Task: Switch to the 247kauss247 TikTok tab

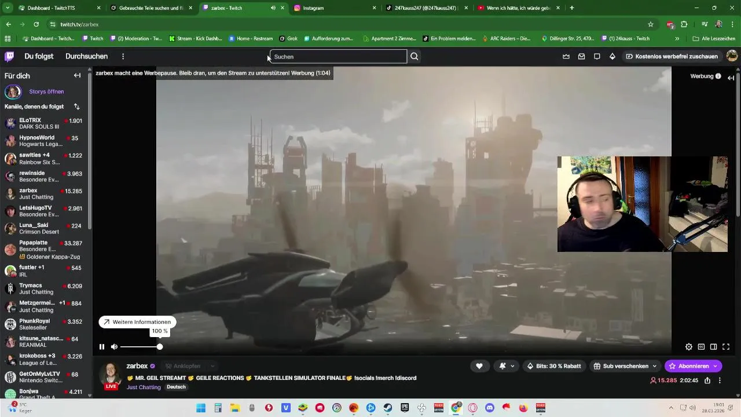Action: 427,8
